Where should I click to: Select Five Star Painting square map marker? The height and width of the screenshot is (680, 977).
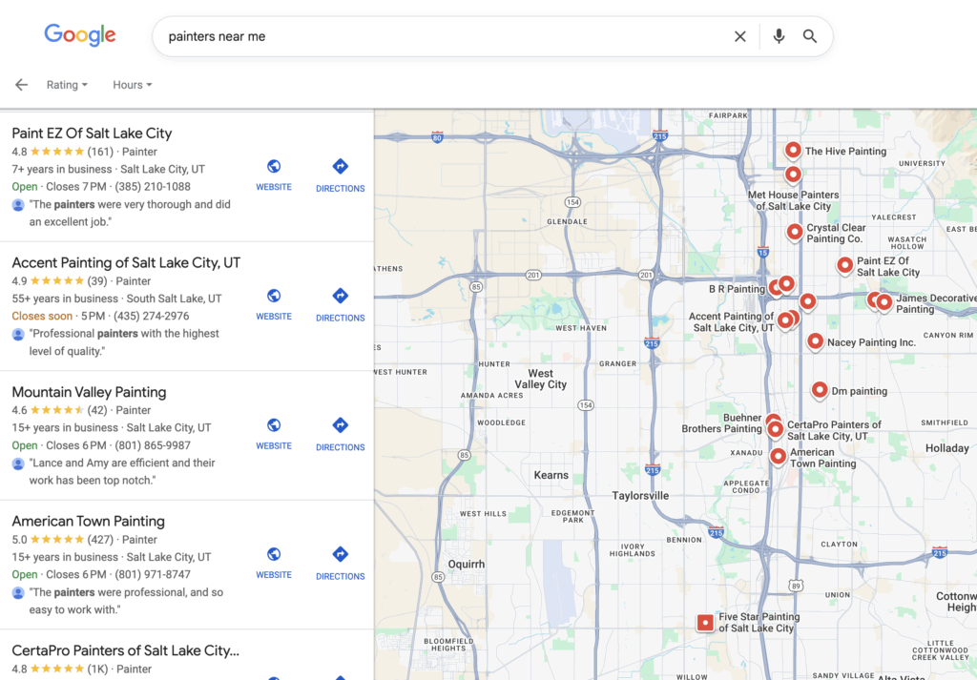tap(705, 623)
